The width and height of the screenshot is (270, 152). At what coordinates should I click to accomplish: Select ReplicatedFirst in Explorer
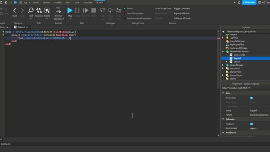237,45
